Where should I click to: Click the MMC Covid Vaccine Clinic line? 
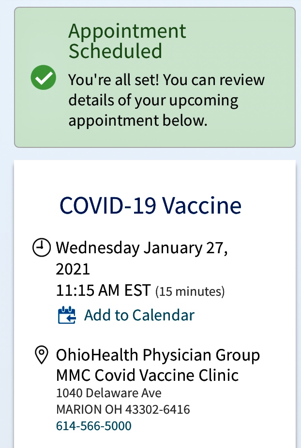tap(148, 375)
